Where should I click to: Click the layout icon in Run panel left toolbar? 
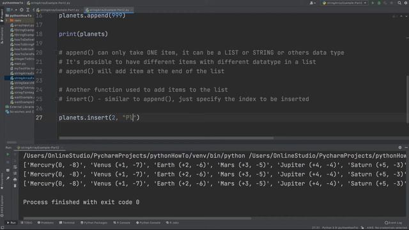coord(8,170)
